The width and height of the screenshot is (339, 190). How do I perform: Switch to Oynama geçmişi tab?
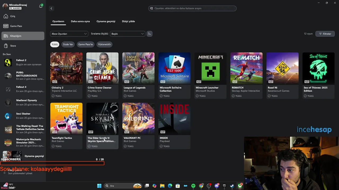coord(106,21)
